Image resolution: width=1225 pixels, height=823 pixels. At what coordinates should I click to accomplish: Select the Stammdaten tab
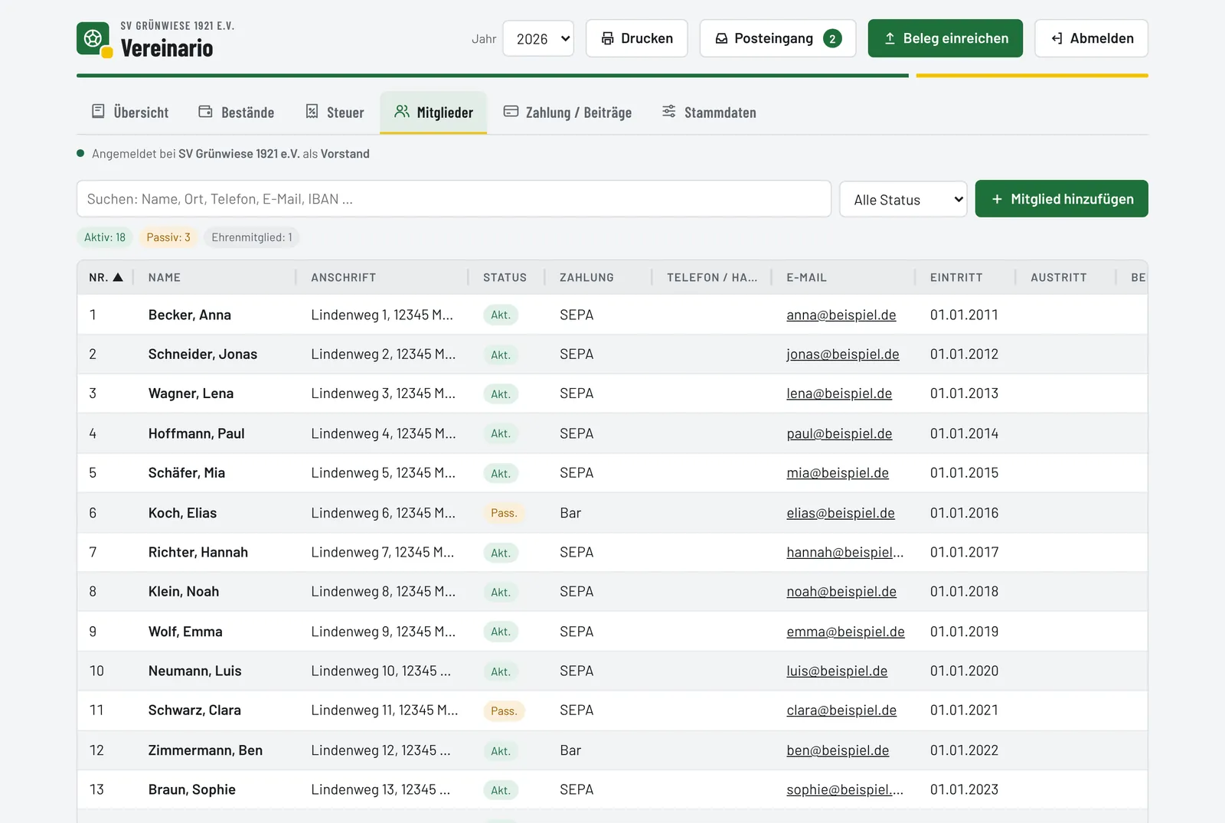709,113
